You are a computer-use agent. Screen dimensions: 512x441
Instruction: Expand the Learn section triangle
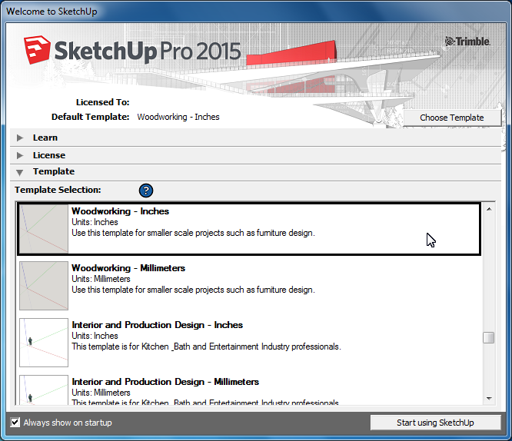[20, 138]
